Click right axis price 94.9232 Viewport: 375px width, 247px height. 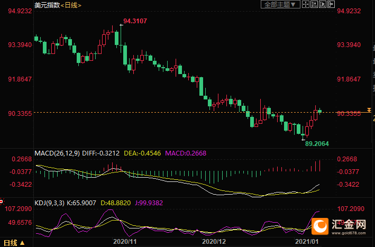coord(349,11)
